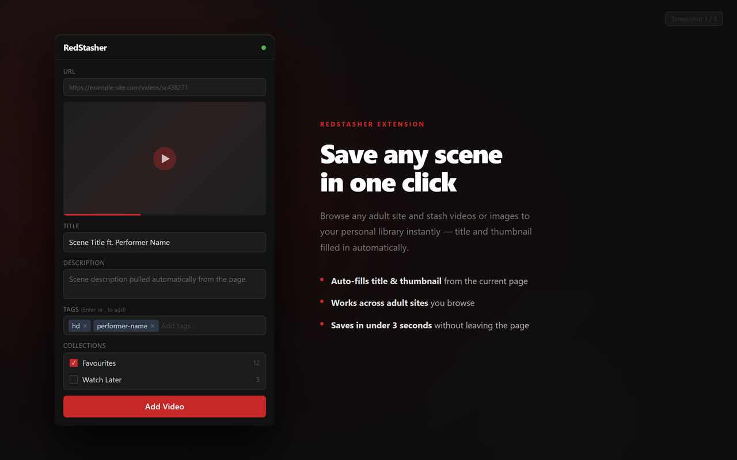
Task: Click the "Screenshot 1 / 3" badge
Action: pos(694,18)
